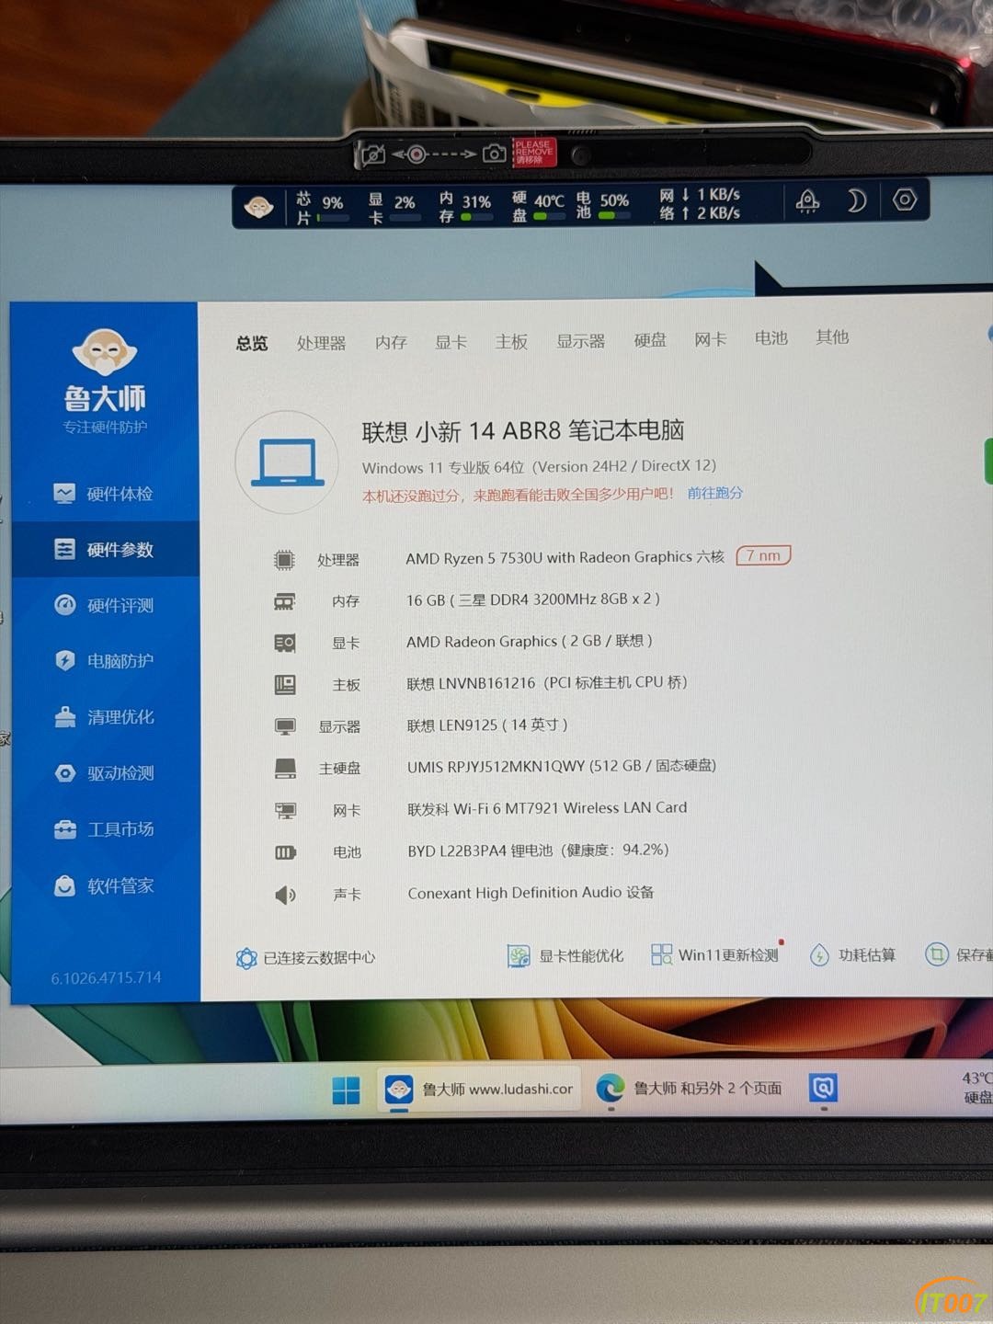Screen dimensions: 993x1324
Task: Switch to the 主板 motherboard tab
Action: (511, 341)
